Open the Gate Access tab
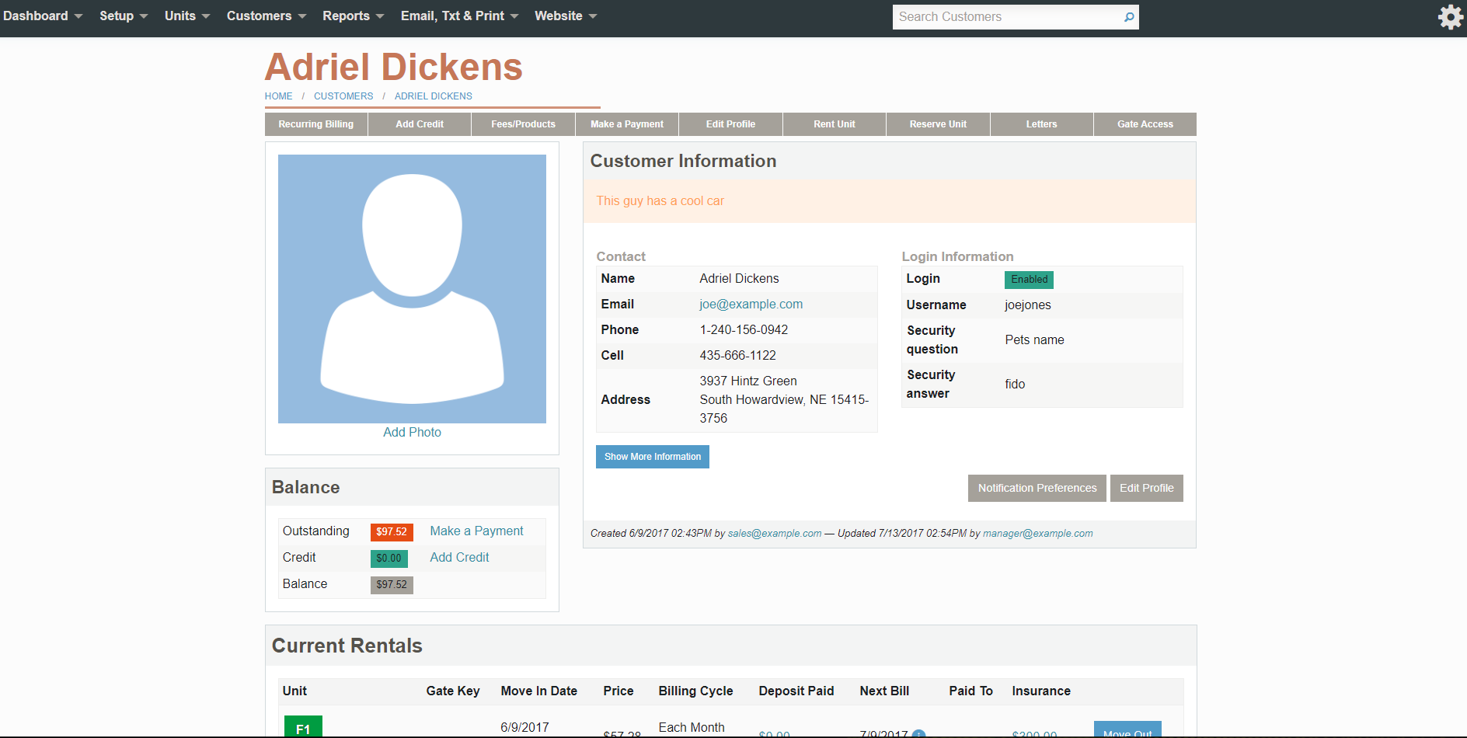1467x738 pixels. pos(1145,124)
